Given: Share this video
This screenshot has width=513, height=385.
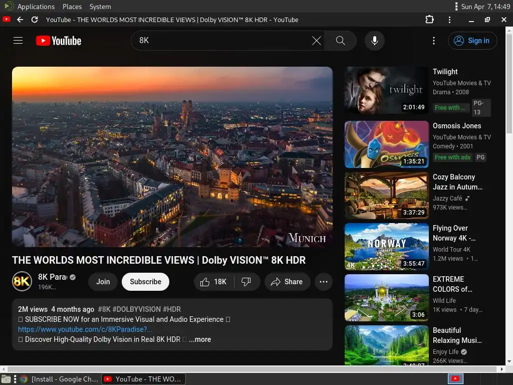Looking at the screenshot, I should click(287, 282).
